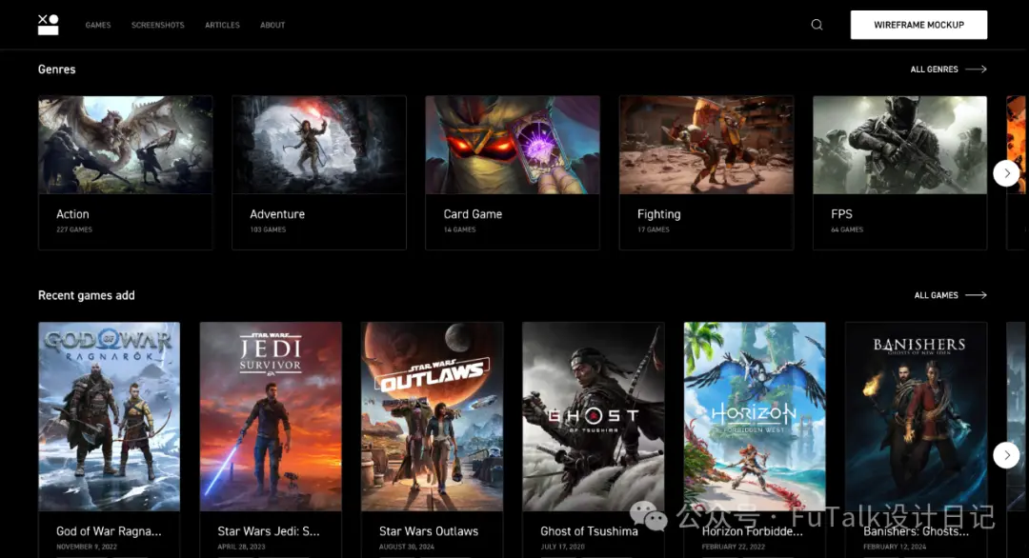
Task: Advance the Genres carousel with next arrow
Action: (x=1006, y=173)
